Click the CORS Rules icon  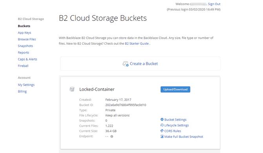pyautogui.click(x=162, y=131)
